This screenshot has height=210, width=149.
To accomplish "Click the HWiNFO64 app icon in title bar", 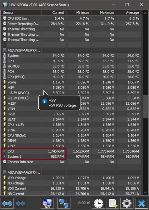I will [5, 5].
